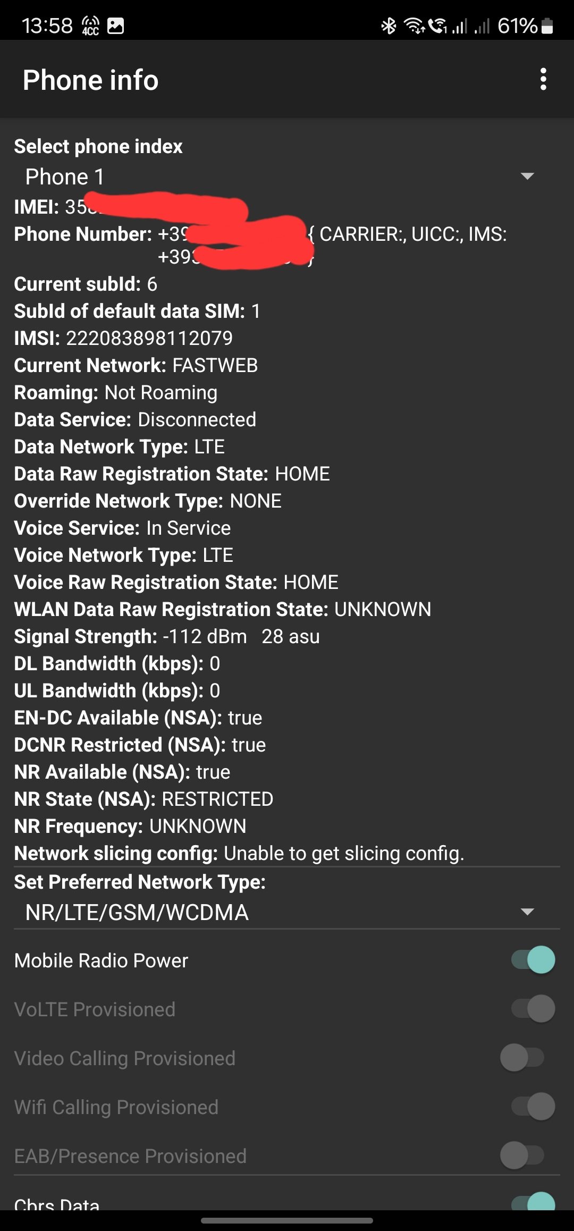Tap the first SIM signal bars icon
The width and height of the screenshot is (574, 1231).
point(459,26)
